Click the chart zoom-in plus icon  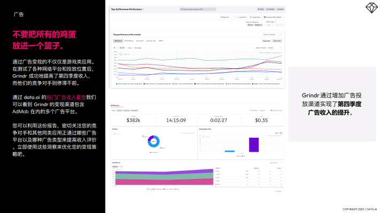click(x=123, y=48)
